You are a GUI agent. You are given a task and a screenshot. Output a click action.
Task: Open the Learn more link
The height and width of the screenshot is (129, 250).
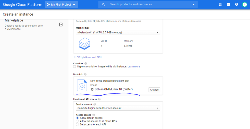(x=134, y=67)
